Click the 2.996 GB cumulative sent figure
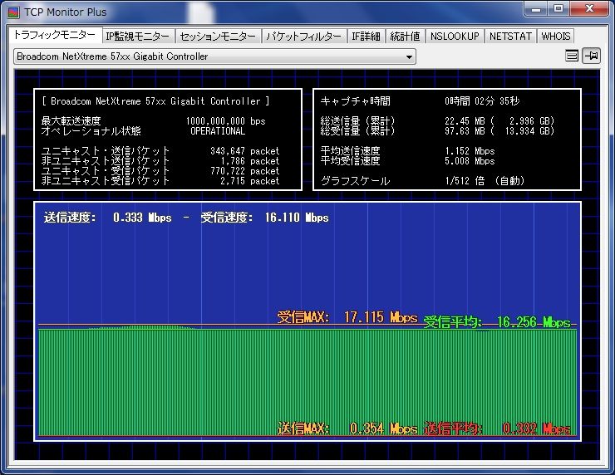The image size is (615, 475). tap(531, 121)
